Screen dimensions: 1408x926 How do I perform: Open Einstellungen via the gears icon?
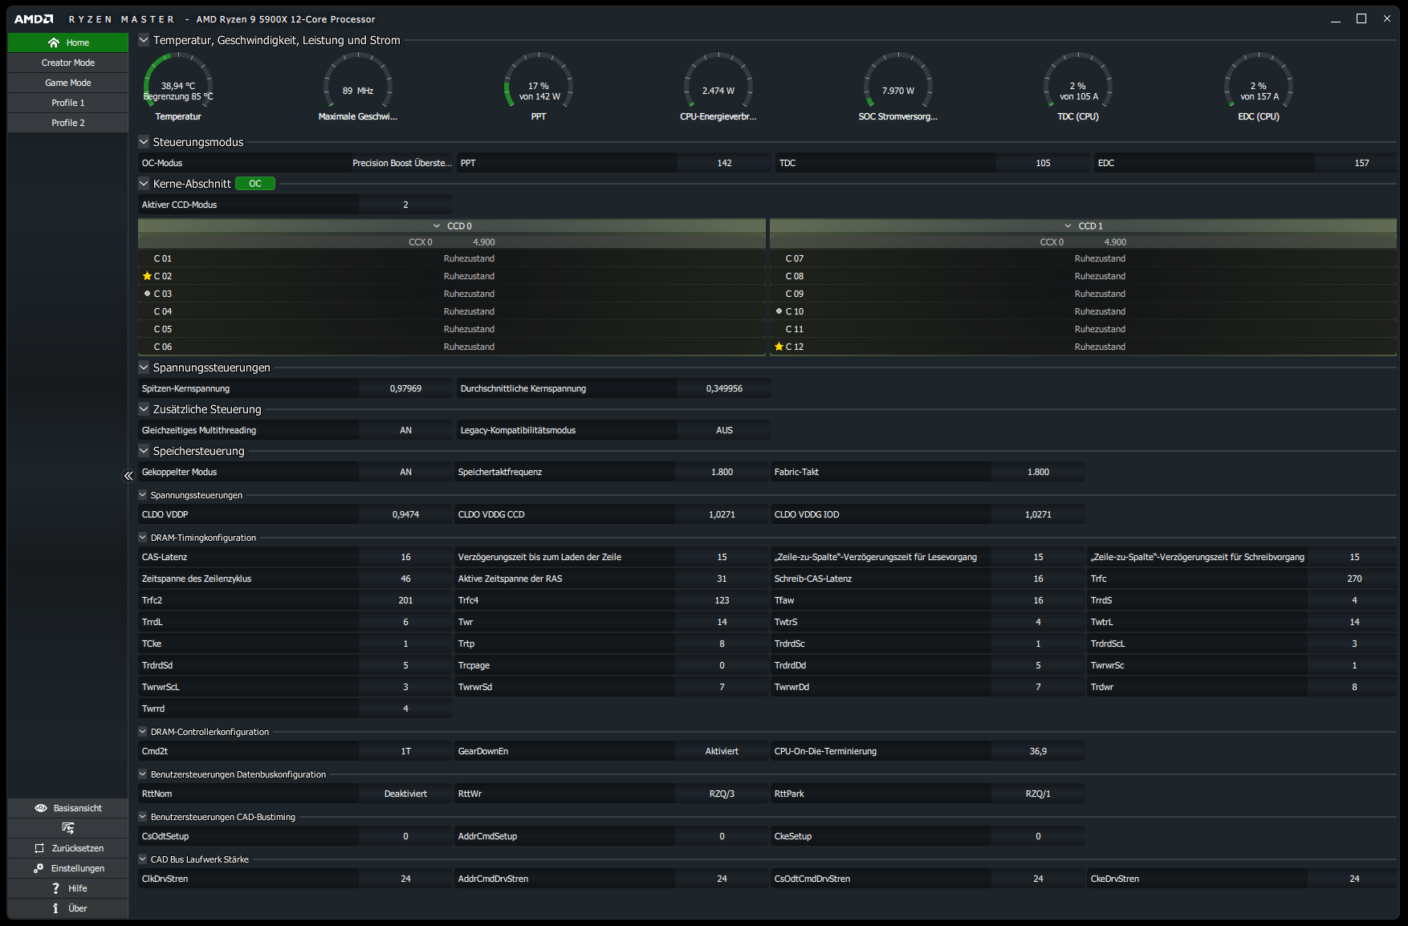39,868
